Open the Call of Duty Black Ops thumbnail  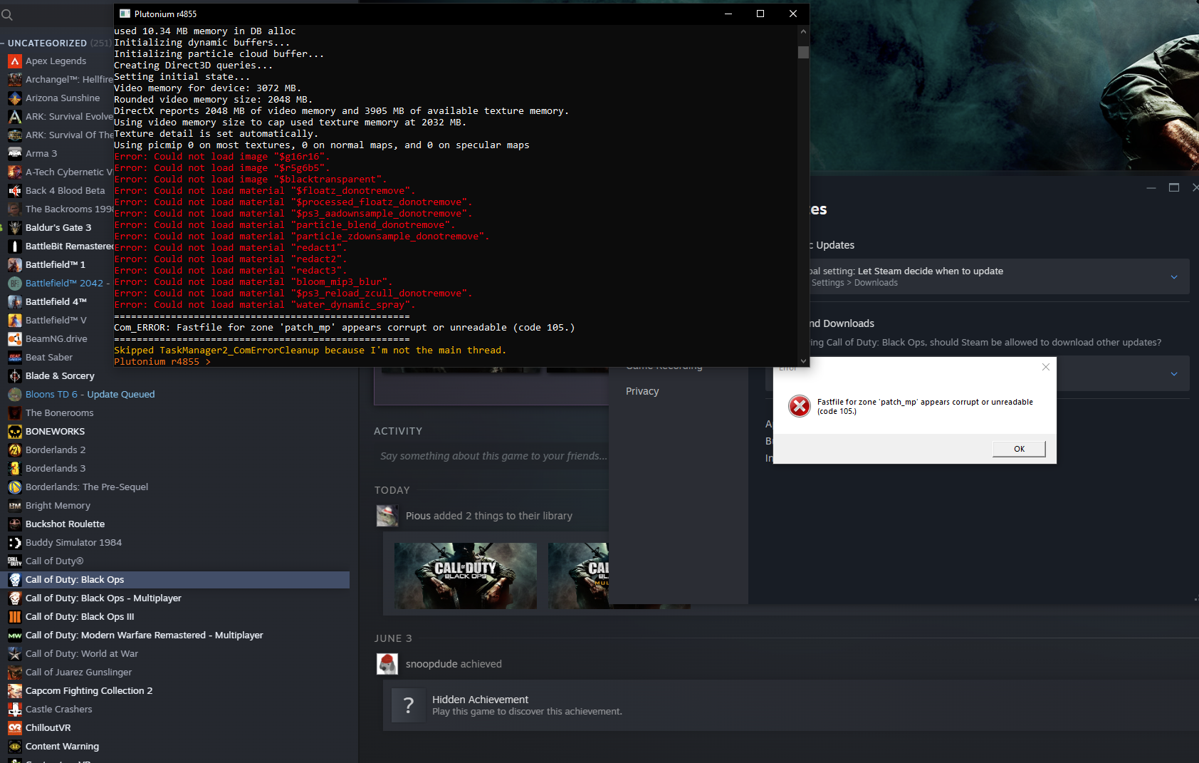tap(466, 576)
